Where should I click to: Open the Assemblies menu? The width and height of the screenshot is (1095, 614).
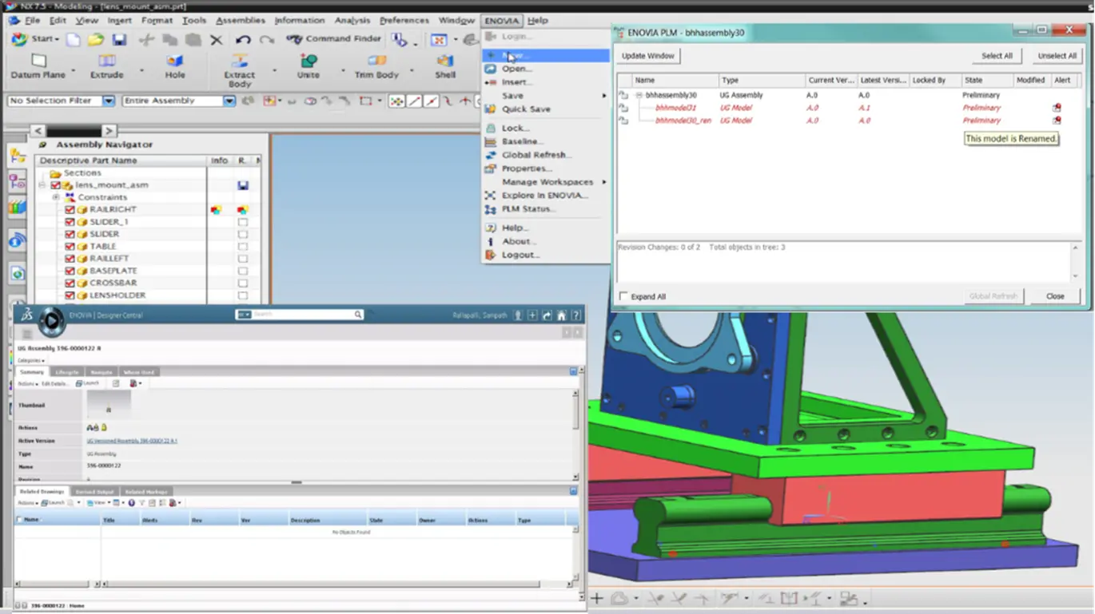[240, 20]
